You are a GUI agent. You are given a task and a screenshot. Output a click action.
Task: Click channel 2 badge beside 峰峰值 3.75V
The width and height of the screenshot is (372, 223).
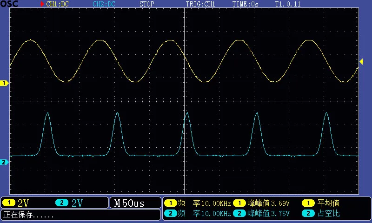pos(239,214)
